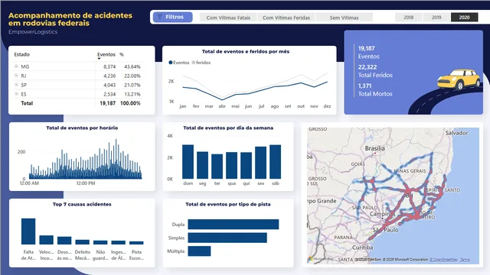Toggle the Com Vítimas Feridas filter
The width and height of the screenshot is (490, 275).
286,18
